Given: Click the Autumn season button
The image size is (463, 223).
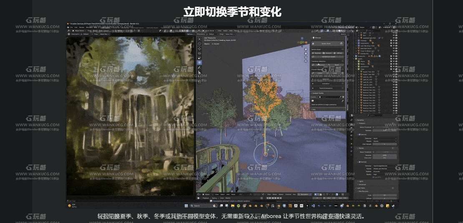Looking at the screenshot, I should (327, 53).
